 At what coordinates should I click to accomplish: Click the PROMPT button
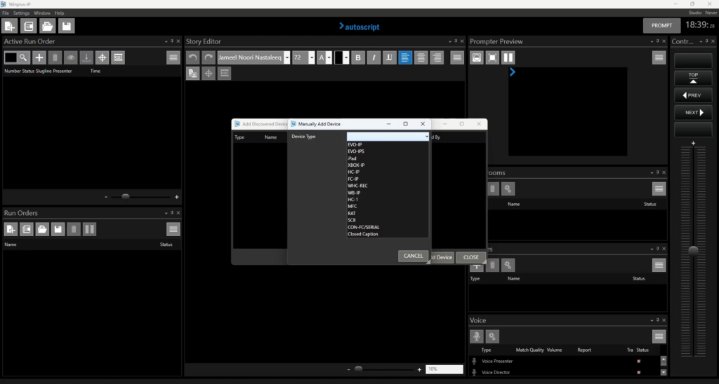tap(661, 26)
